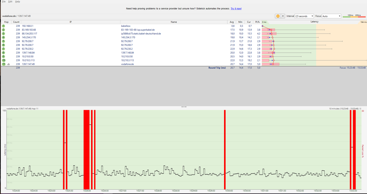Click the 4,2 packet loss value of hop 3
Viewport: 367px width, 194px height.
pyautogui.click(x=259, y=34)
